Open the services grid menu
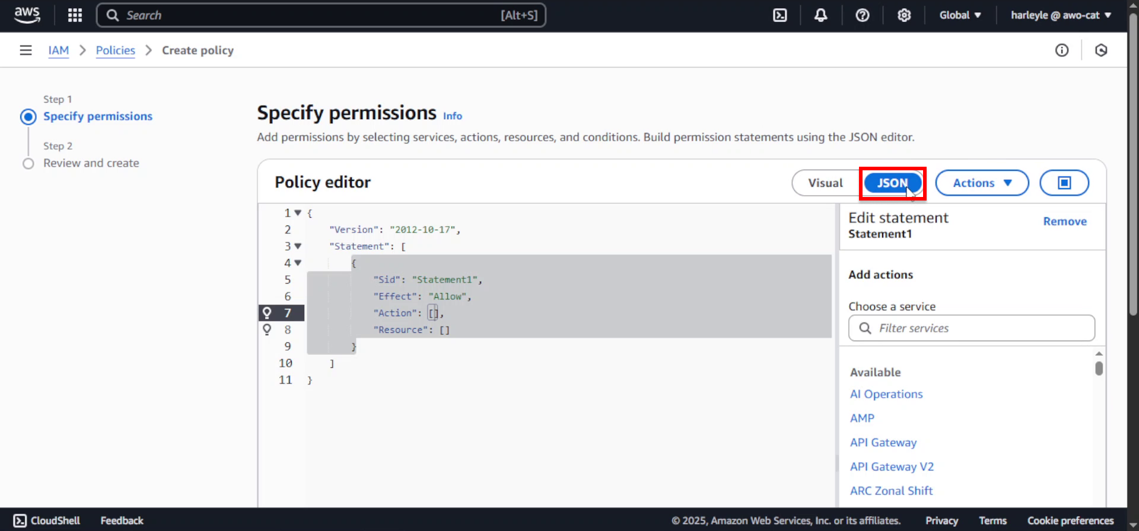Image resolution: width=1139 pixels, height=531 pixels. tap(75, 15)
